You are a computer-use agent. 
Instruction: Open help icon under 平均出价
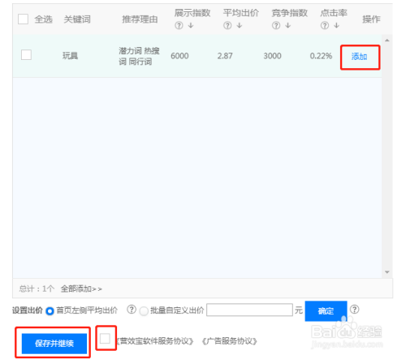coord(227,26)
